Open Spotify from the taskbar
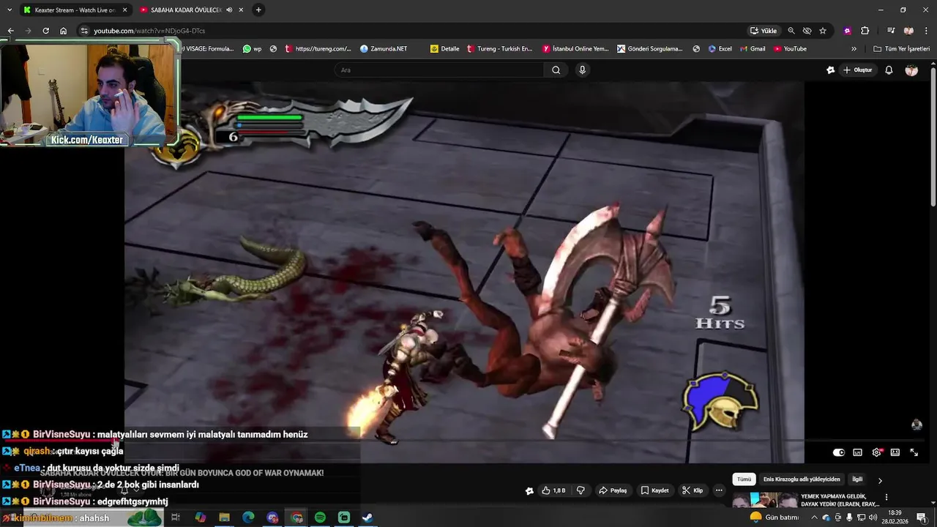Image resolution: width=937 pixels, height=527 pixels. 320,517
